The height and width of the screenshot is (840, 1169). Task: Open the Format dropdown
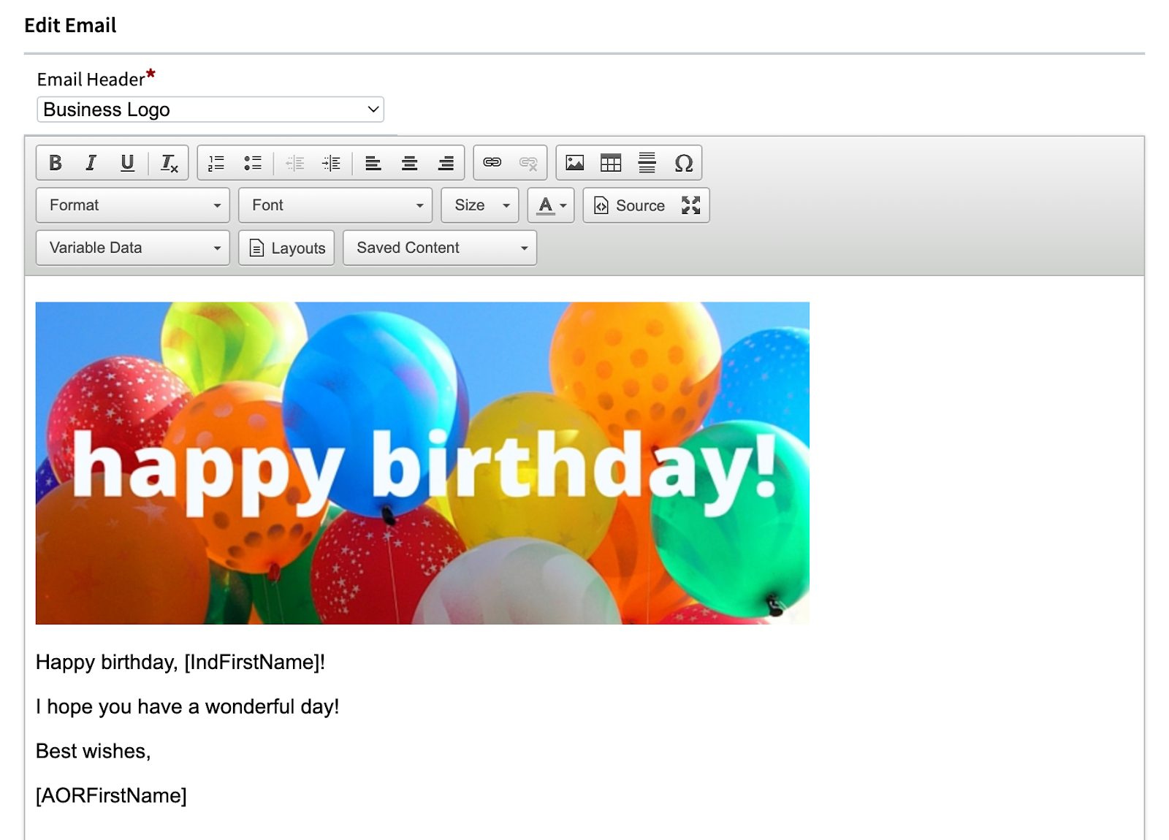(x=132, y=205)
